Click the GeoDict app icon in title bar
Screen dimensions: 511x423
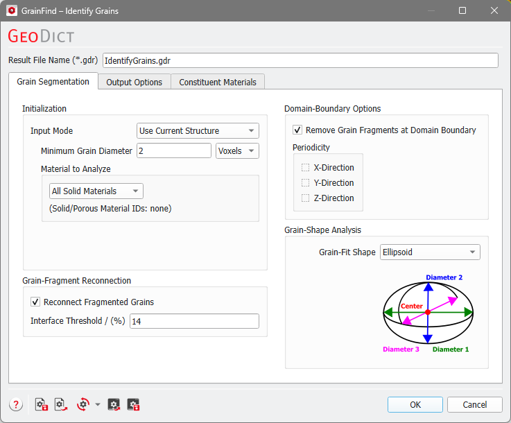[x=12, y=11]
